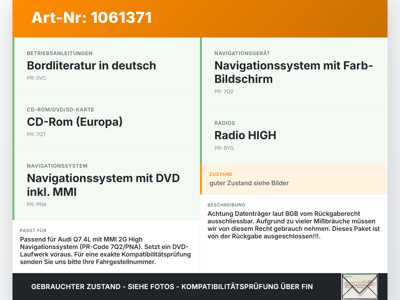Click the PR: 0VC code
Image resolution: width=400 pixels, height=300 pixels.
point(37,78)
